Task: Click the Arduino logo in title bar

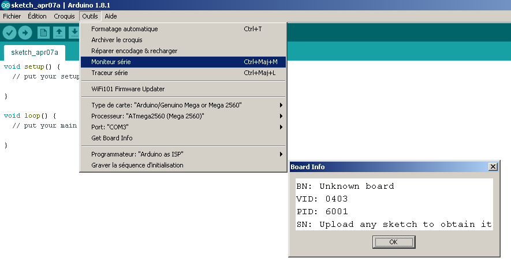Action: pos(6,5)
